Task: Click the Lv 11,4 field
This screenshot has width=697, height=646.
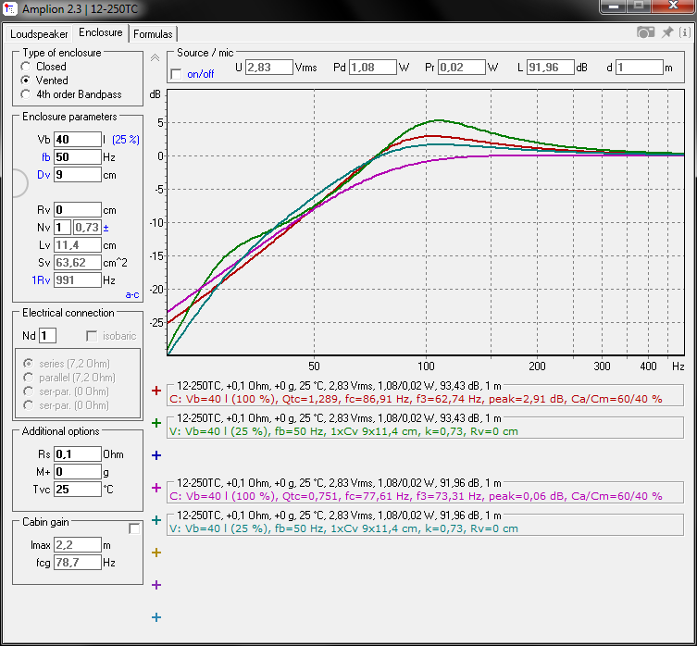Action: point(78,245)
